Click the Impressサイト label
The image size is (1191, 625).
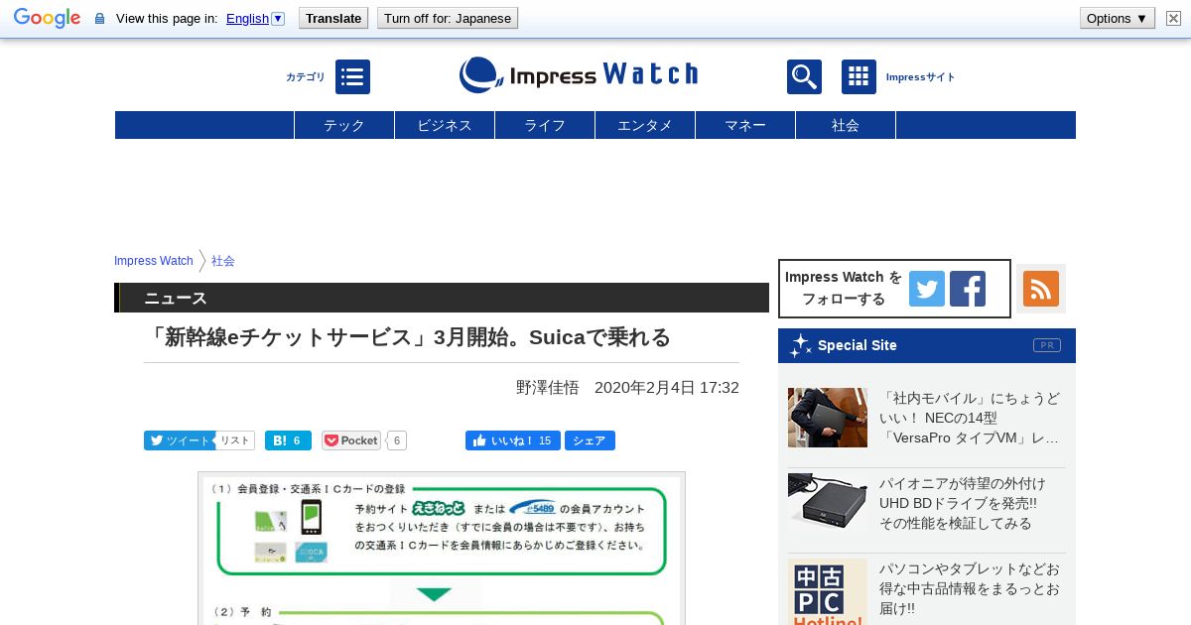click(920, 77)
